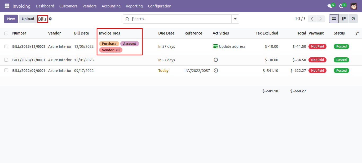The height and width of the screenshot is (163, 362).
Task: Sort by the Bill Date column header
Action: click(x=82, y=33)
